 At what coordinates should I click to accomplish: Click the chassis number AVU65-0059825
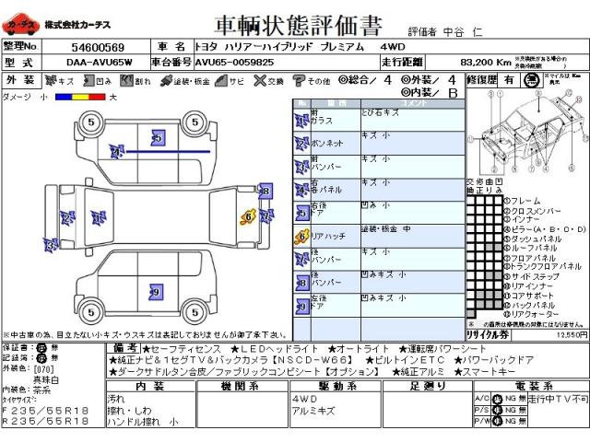point(234,63)
